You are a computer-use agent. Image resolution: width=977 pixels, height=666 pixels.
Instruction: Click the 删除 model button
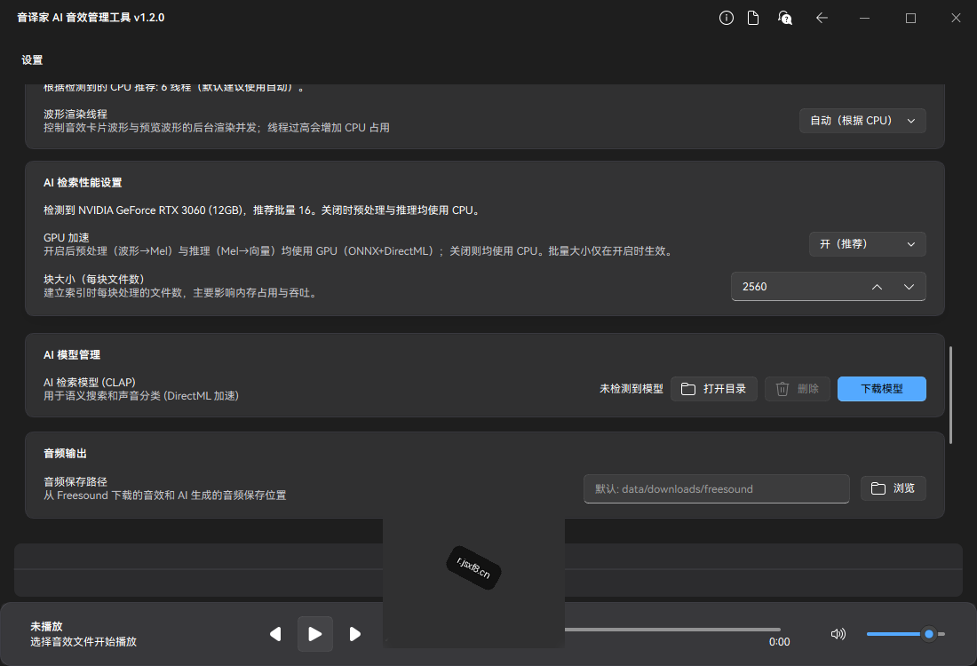click(x=798, y=389)
